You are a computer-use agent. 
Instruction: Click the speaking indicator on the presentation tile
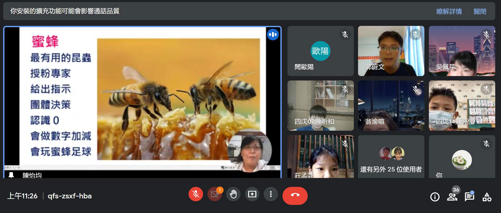click(273, 34)
